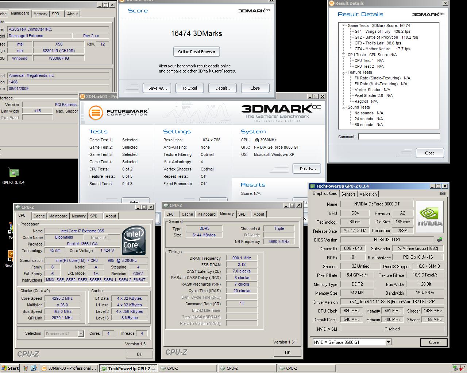This screenshot has height=373, width=467.
Task: Click the Driver Version field in GPU-Z
Action: pos(392,302)
